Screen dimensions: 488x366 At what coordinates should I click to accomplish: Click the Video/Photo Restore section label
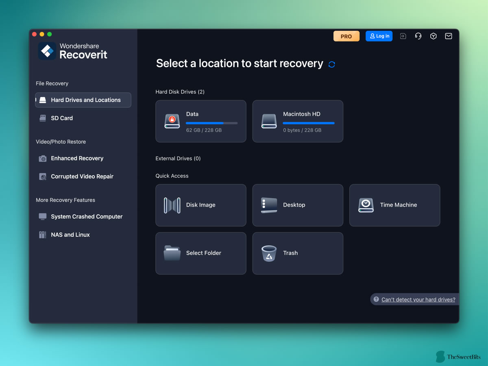click(x=61, y=142)
